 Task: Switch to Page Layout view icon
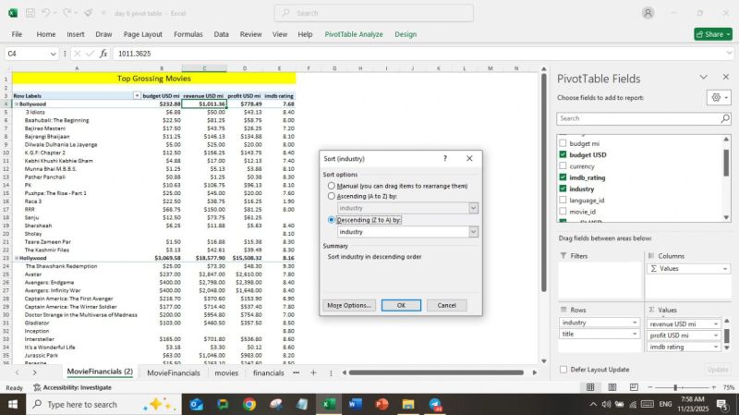point(612,387)
